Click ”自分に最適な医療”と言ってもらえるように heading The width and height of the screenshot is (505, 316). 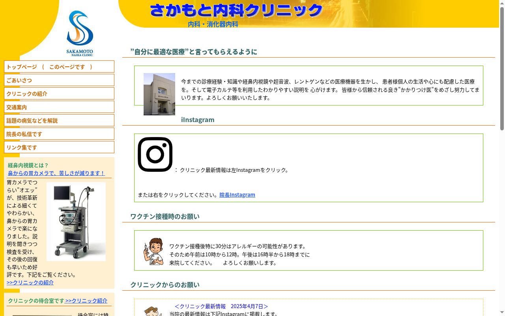pyautogui.click(x=194, y=52)
